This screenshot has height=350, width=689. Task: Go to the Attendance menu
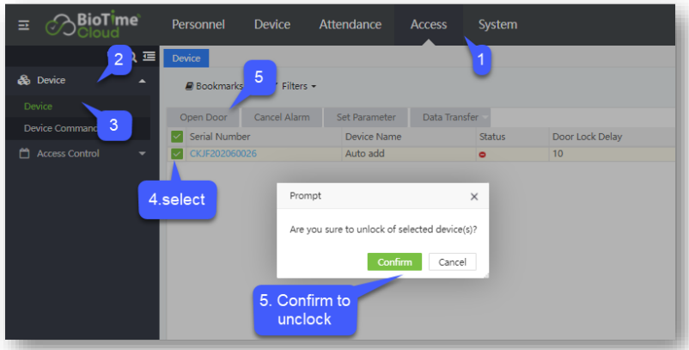[350, 24]
